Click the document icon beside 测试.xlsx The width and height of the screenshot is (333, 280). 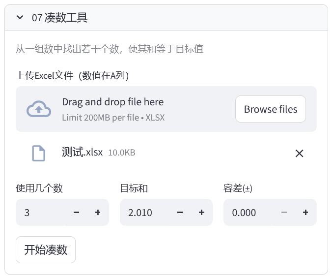click(38, 153)
